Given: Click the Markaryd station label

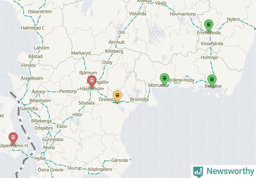Looking at the screenshot, I should click(81, 53).
